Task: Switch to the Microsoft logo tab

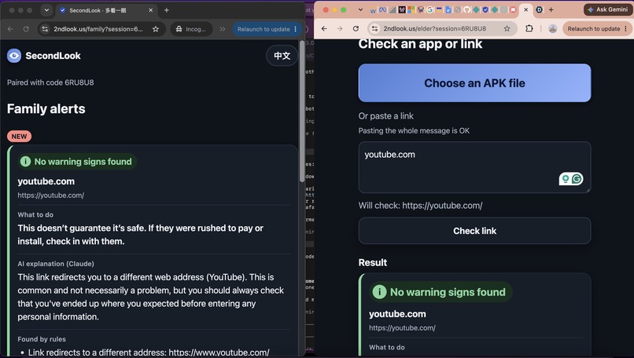Action: (411, 9)
